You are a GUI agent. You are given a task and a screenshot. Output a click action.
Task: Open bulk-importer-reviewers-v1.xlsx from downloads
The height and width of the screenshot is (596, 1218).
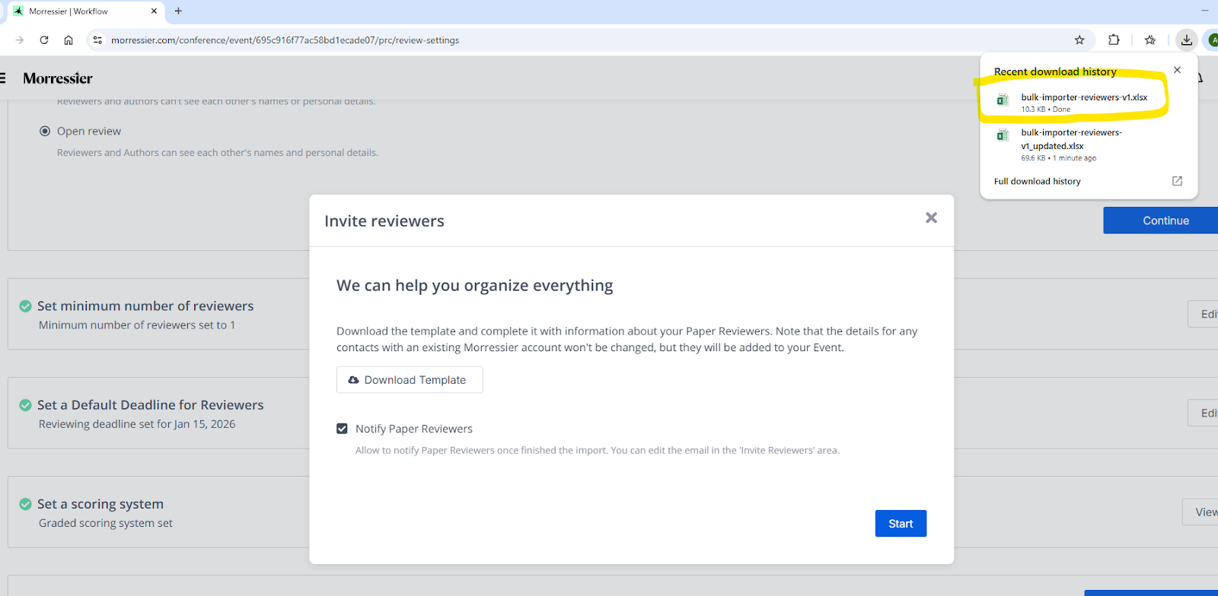[x=1083, y=98]
